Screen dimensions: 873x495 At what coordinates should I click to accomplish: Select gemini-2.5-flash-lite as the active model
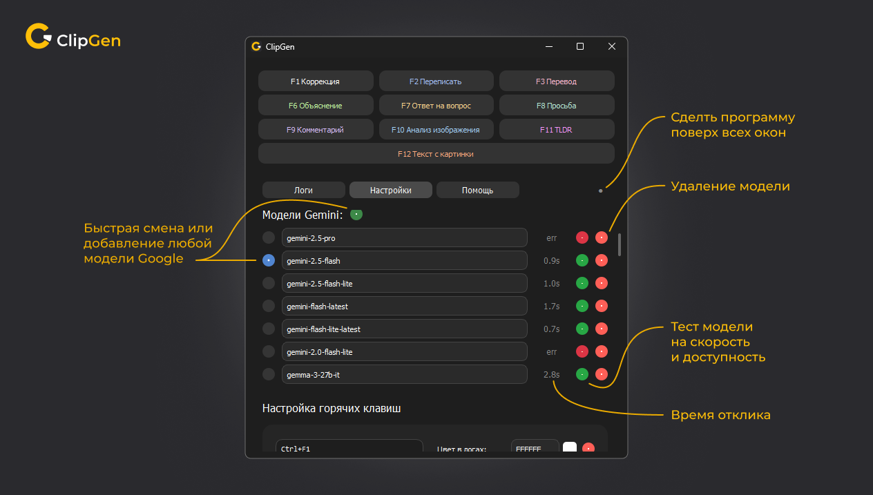click(x=269, y=283)
